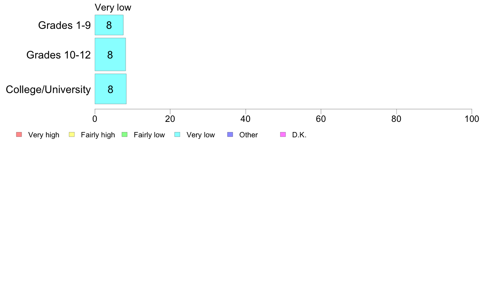This screenshot has height=299, width=483.
Task: Select the Grades 10-12 bar
Action: (x=110, y=54)
